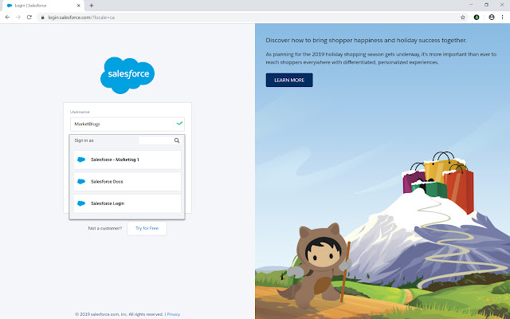Click the cloud icon beside Salesforce Login
The height and width of the screenshot is (319, 510).
click(x=81, y=203)
